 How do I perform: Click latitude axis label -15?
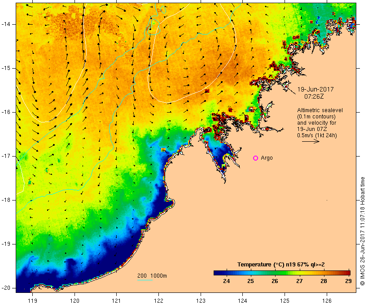coord(5,68)
